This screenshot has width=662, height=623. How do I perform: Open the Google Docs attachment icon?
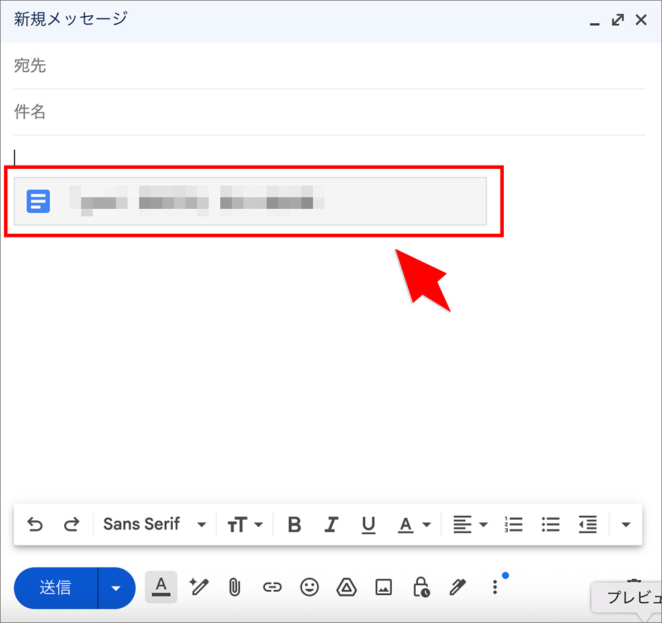coord(38,201)
